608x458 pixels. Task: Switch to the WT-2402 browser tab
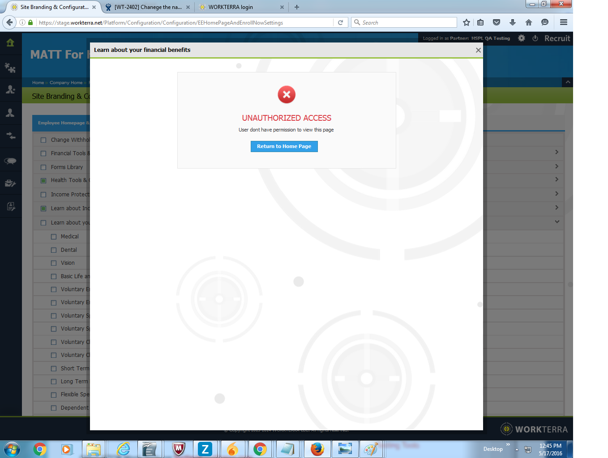click(148, 7)
